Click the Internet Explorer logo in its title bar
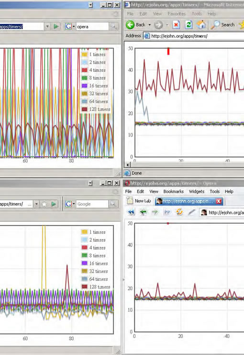The image size is (244, 355). click(x=128, y=4)
